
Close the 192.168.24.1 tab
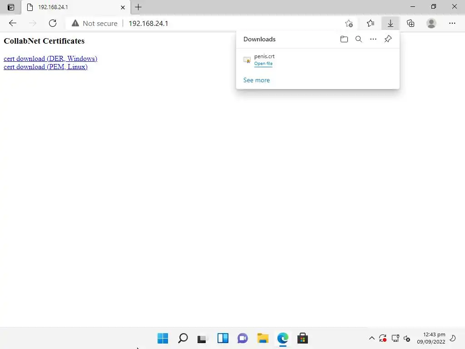[x=123, y=7]
